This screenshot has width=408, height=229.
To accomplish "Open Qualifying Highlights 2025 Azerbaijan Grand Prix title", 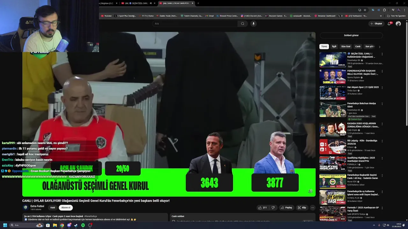I will [361, 159].
